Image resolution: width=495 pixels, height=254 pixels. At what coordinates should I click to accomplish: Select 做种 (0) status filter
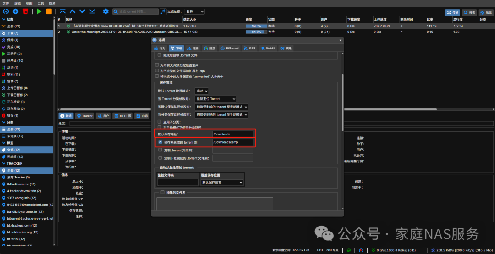[27, 40]
